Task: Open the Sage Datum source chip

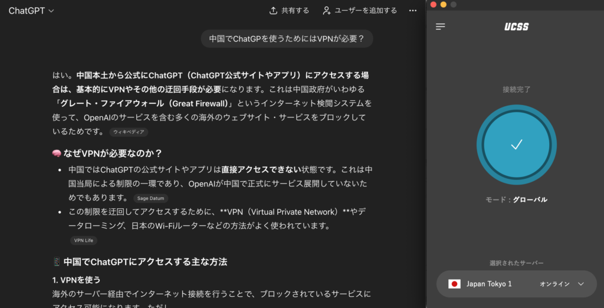Action: tap(150, 198)
